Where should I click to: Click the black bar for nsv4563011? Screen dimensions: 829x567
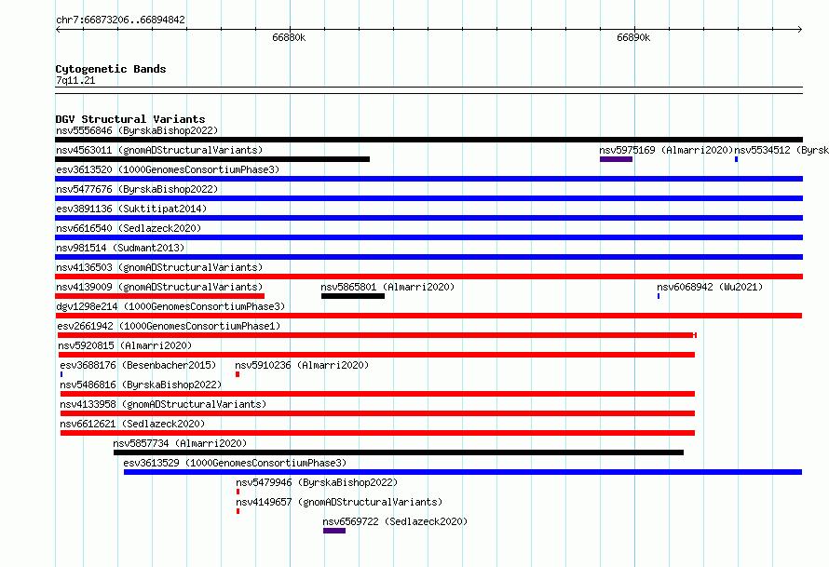tap(212, 159)
